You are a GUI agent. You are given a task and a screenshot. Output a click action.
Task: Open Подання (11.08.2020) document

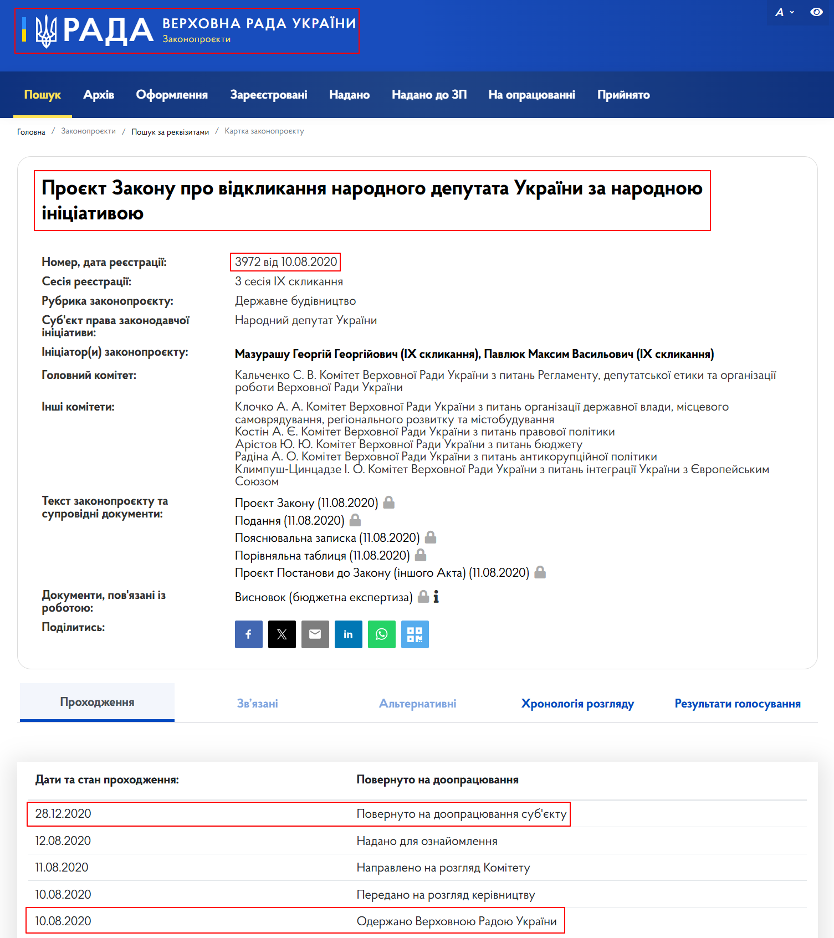[x=289, y=520]
